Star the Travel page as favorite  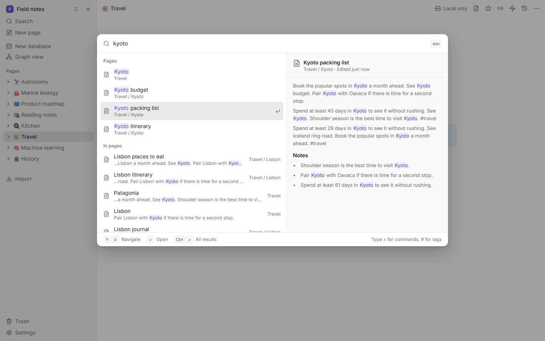[x=488, y=8]
